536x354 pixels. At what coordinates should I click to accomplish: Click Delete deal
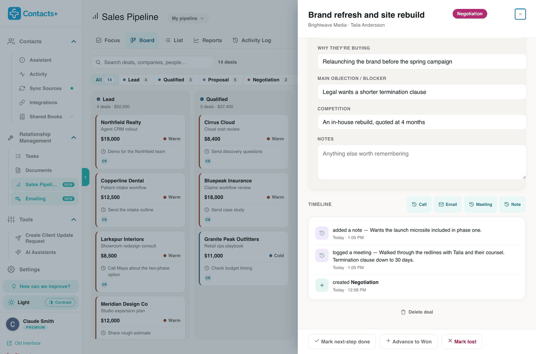(417, 312)
